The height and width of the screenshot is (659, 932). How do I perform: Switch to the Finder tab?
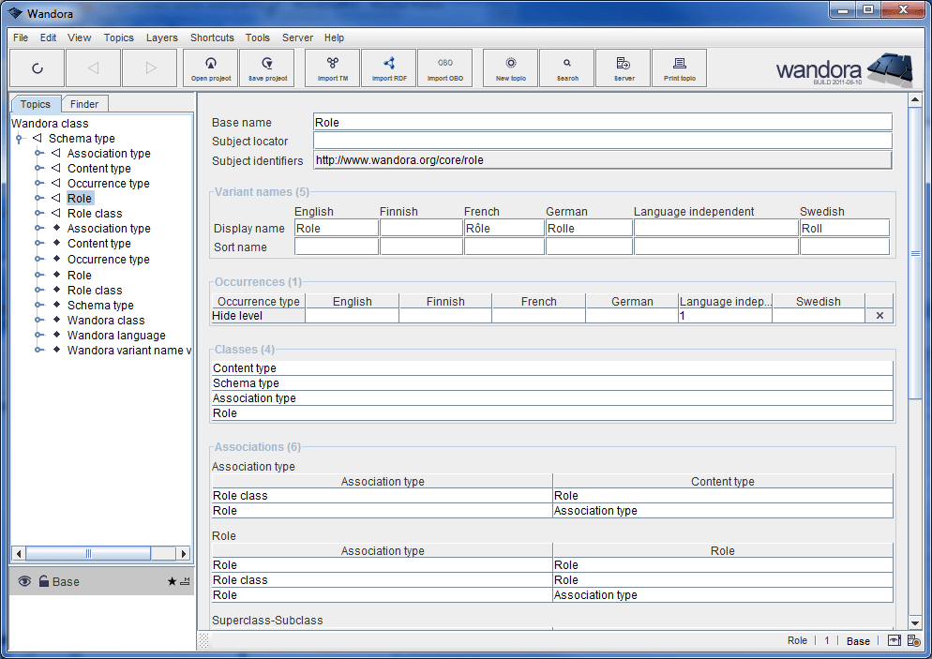84,103
